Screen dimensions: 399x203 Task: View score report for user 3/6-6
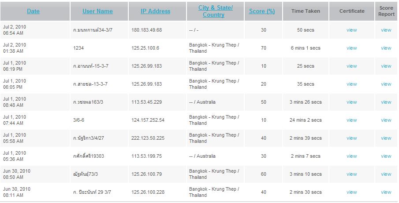click(x=386, y=120)
